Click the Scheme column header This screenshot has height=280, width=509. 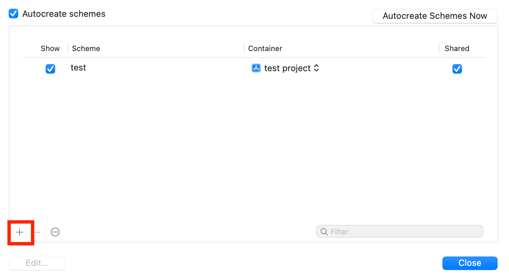tap(86, 48)
